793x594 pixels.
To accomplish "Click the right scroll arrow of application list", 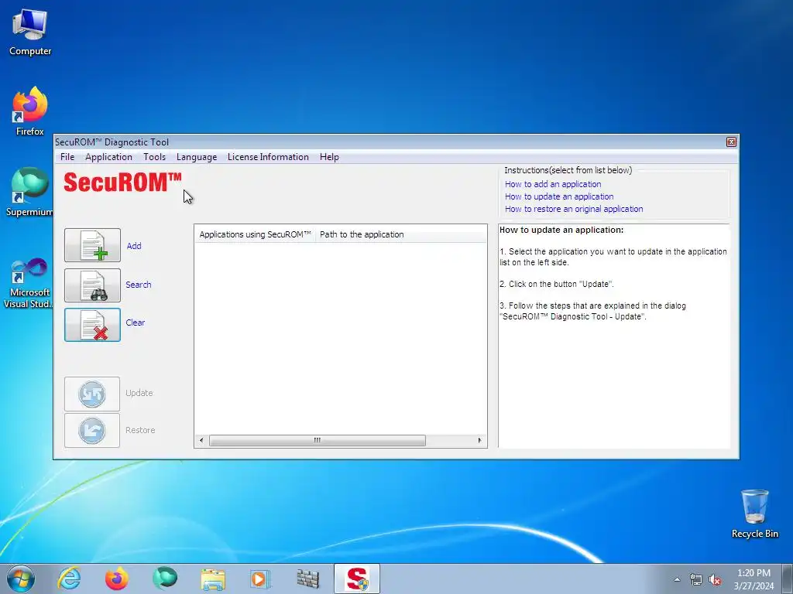I will [479, 440].
